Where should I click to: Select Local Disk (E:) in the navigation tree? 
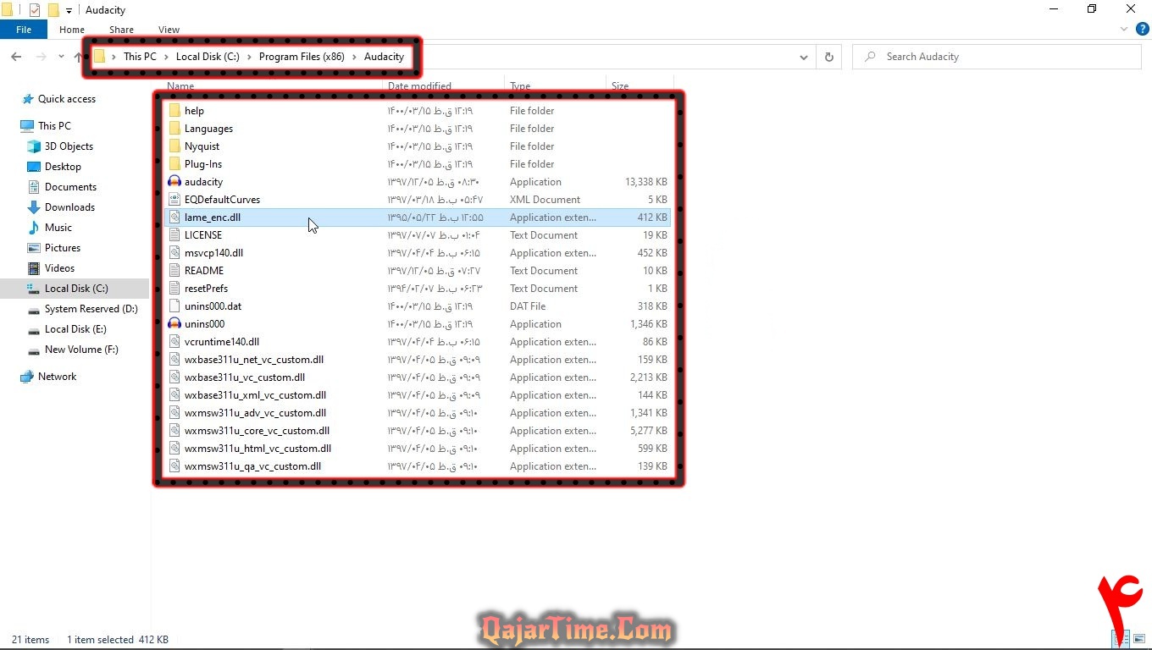(75, 329)
